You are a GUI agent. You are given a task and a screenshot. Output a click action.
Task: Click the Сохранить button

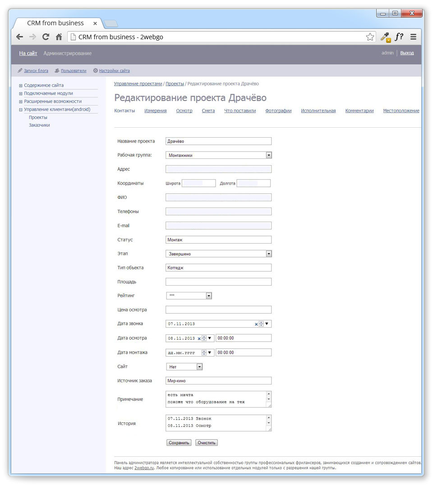(179, 443)
